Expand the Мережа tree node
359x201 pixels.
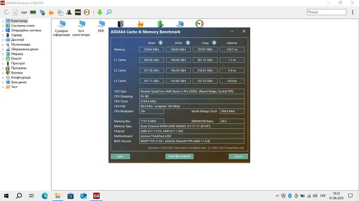point(3,54)
